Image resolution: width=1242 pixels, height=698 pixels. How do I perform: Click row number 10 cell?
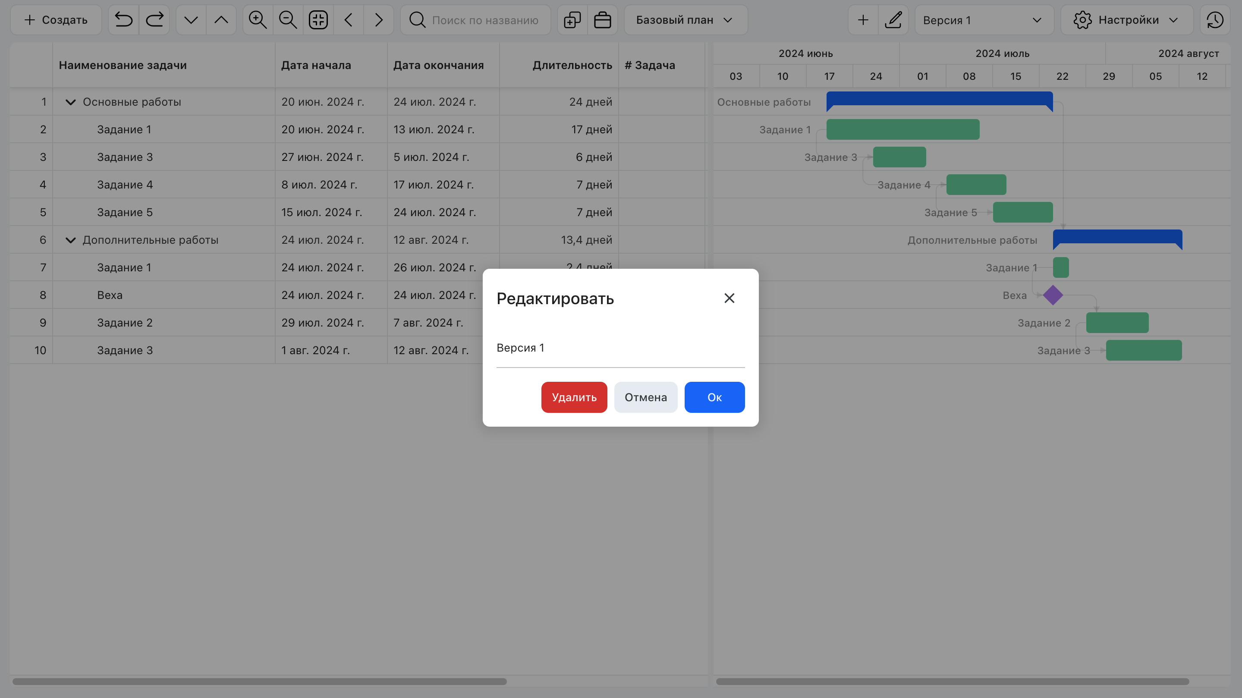pyautogui.click(x=31, y=350)
